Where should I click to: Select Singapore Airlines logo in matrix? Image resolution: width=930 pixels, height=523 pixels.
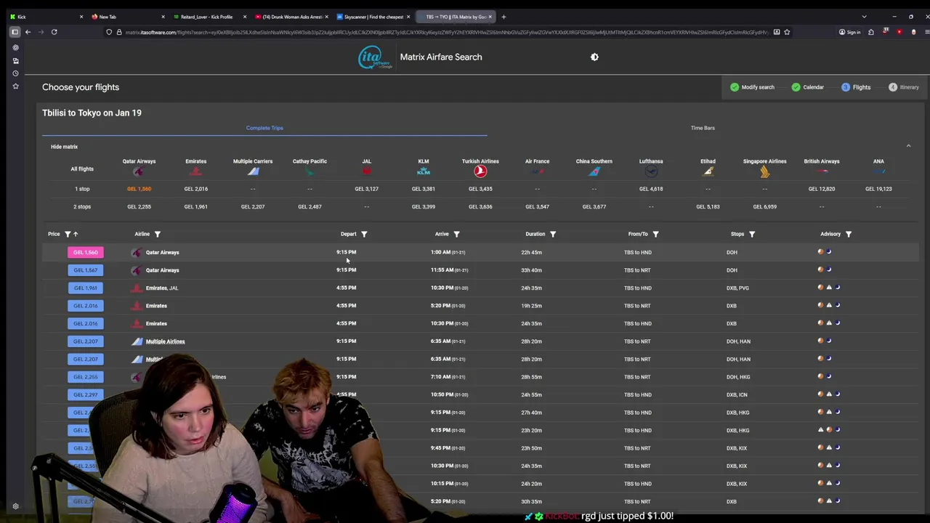pos(764,171)
